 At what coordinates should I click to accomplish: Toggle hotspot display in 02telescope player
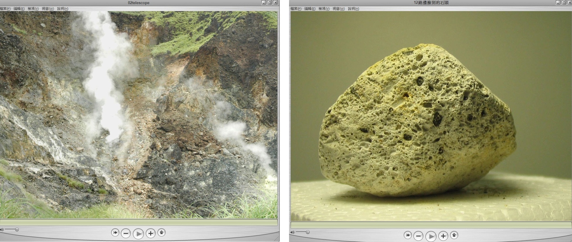pos(162,232)
